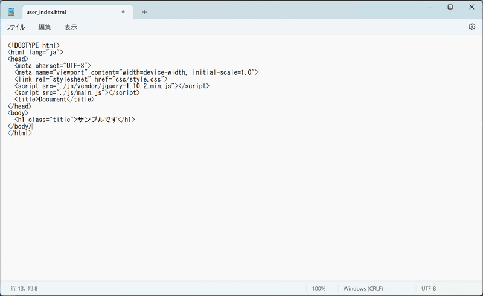
Task: Click the Notepad app icon in title bar
Action: click(x=11, y=12)
